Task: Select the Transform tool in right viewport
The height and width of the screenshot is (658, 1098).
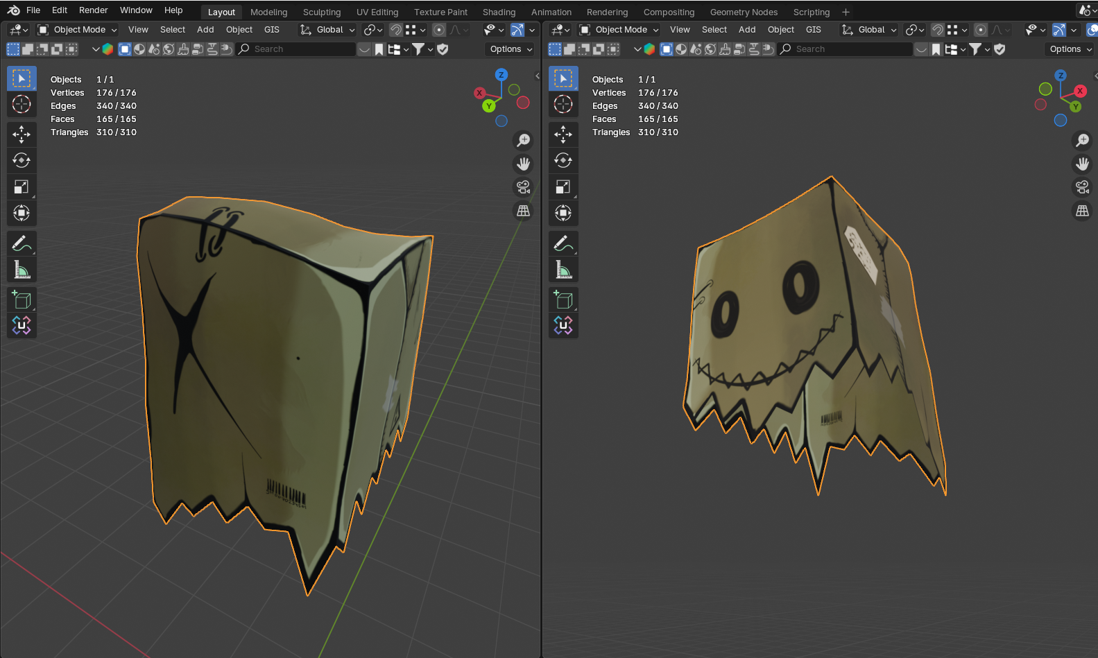Action: point(563,213)
